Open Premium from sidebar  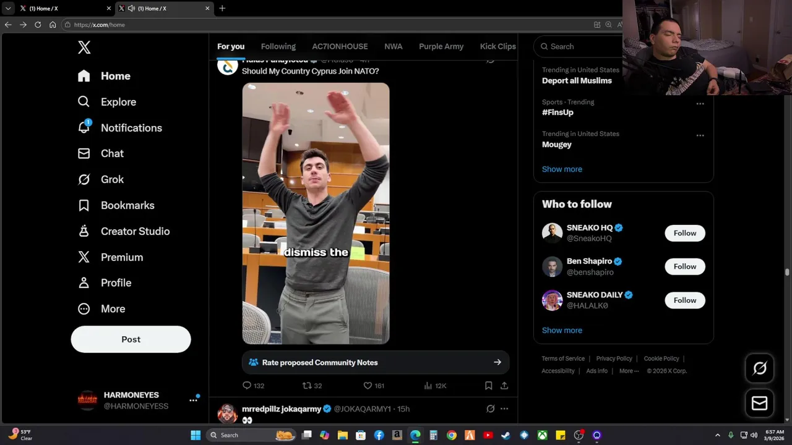pos(110,257)
